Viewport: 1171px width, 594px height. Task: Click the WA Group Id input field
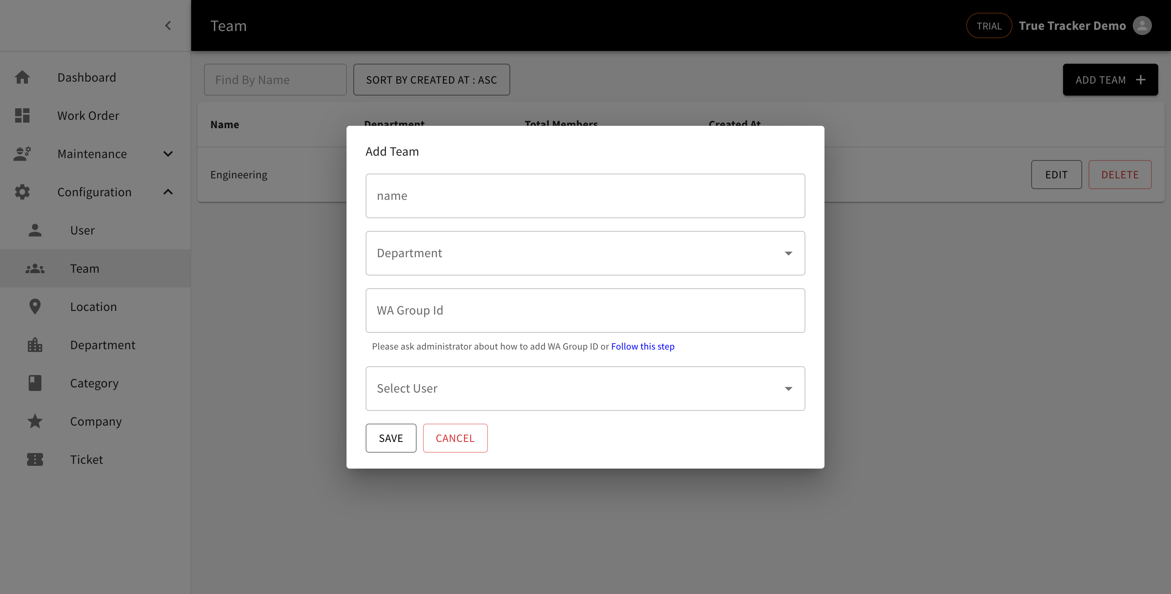click(x=585, y=311)
